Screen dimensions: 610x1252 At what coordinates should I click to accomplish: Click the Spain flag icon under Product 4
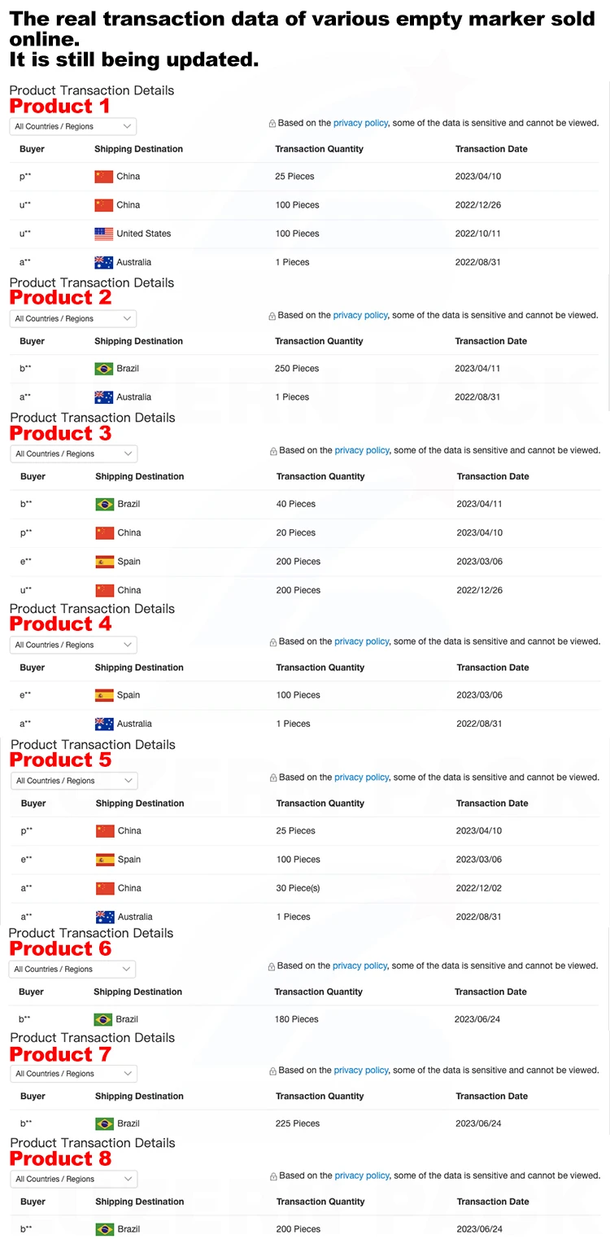(x=104, y=695)
